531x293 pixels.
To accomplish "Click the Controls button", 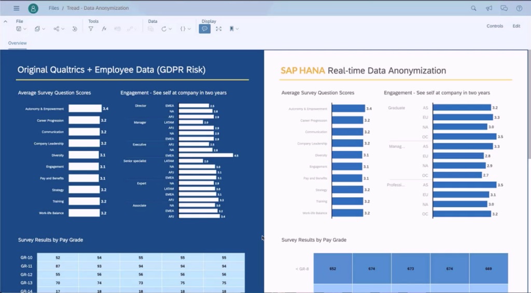I will [494, 26].
